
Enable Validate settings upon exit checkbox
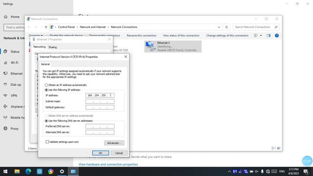47,142
